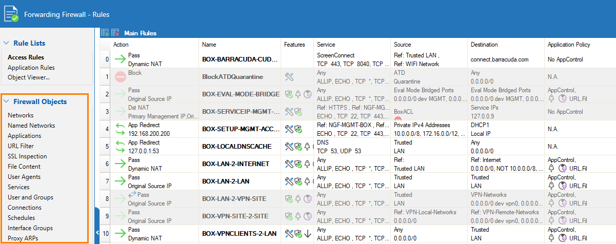Click the add rule list icon above Main Rules

click(x=105, y=32)
